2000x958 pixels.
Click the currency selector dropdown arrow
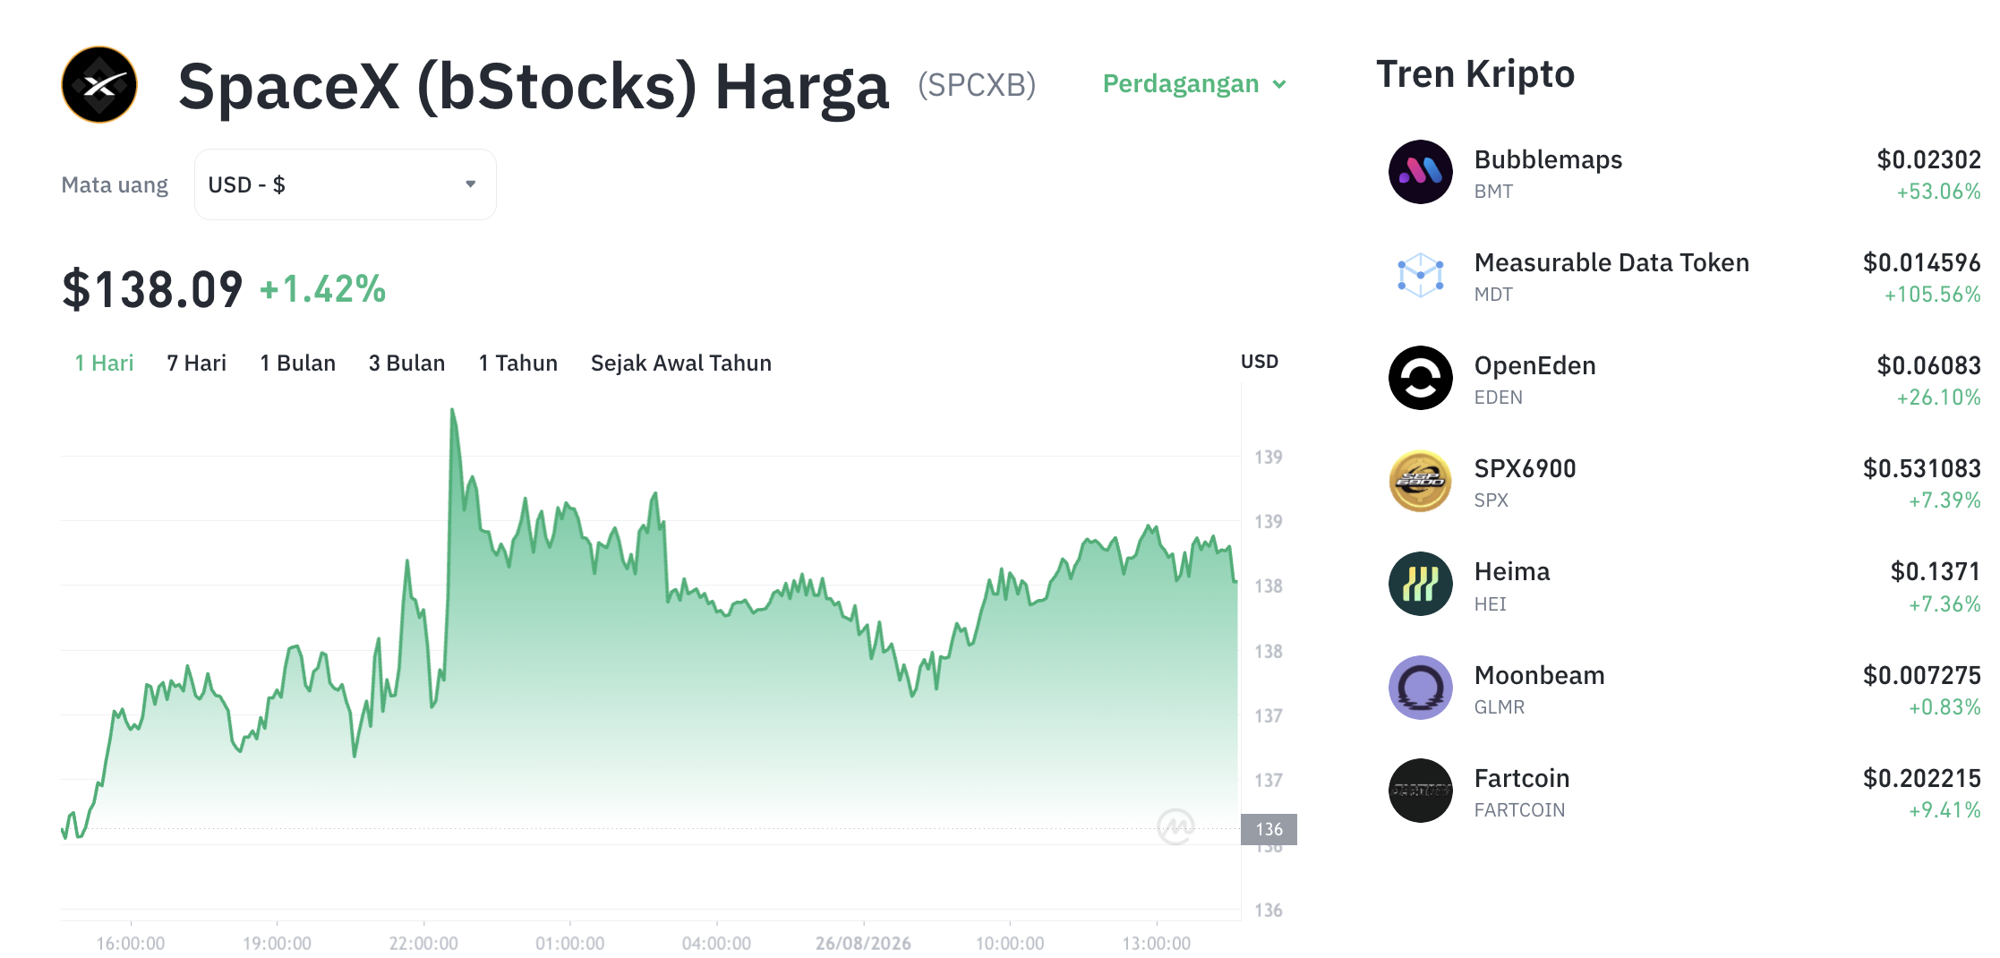click(x=470, y=184)
